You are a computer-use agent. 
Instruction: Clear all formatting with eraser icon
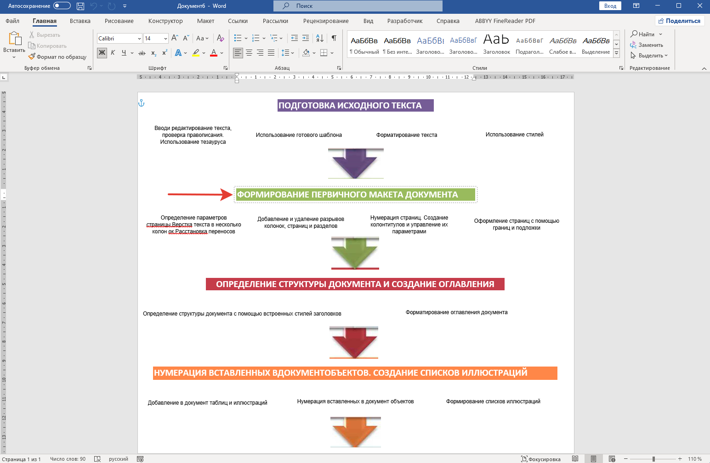(220, 38)
